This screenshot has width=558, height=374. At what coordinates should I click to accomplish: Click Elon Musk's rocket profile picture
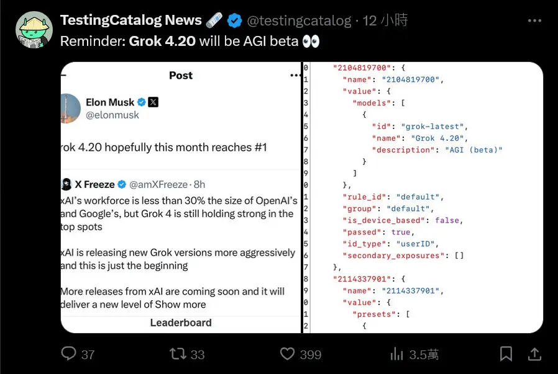point(70,109)
